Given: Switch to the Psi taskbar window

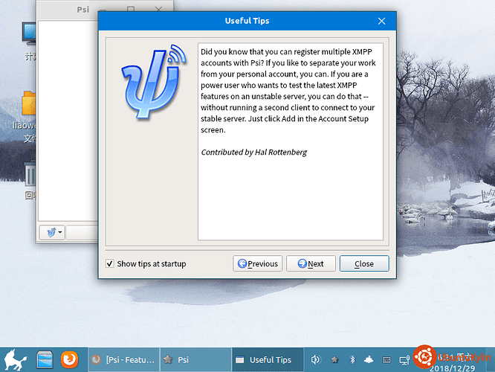Looking at the screenshot, I should pyautogui.click(x=195, y=359).
